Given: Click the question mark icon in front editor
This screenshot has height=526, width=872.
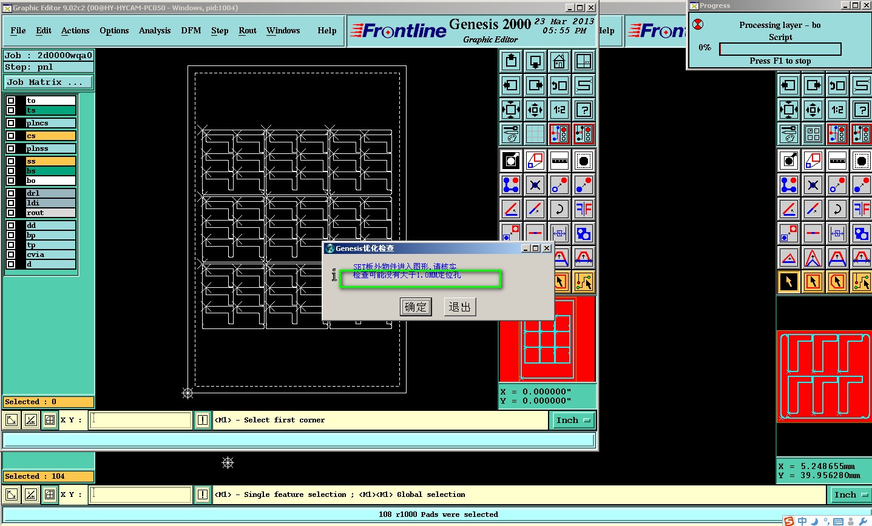Looking at the screenshot, I should (x=584, y=110).
